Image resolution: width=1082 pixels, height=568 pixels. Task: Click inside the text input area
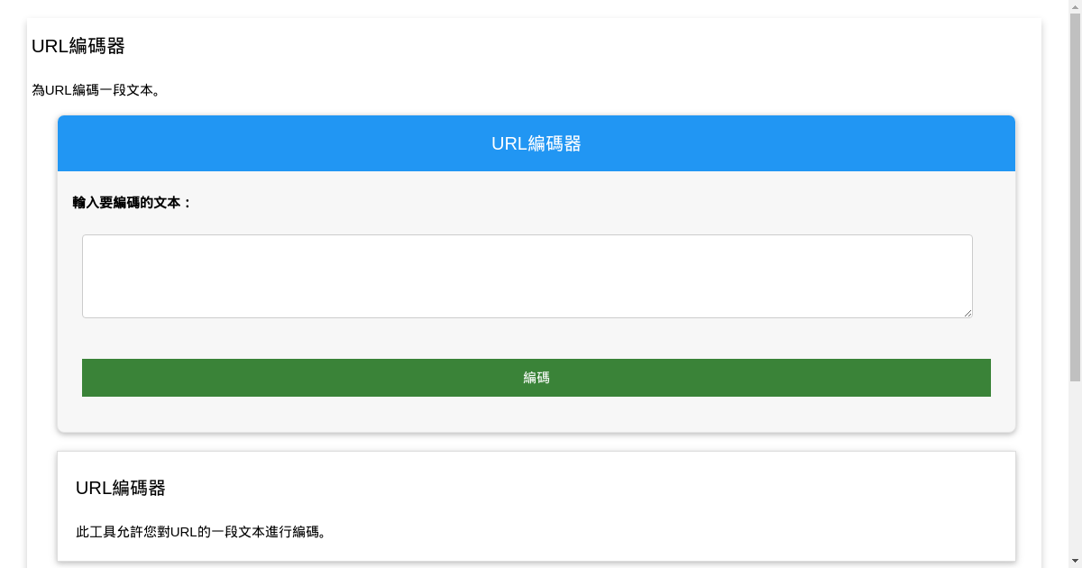point(527,276)
